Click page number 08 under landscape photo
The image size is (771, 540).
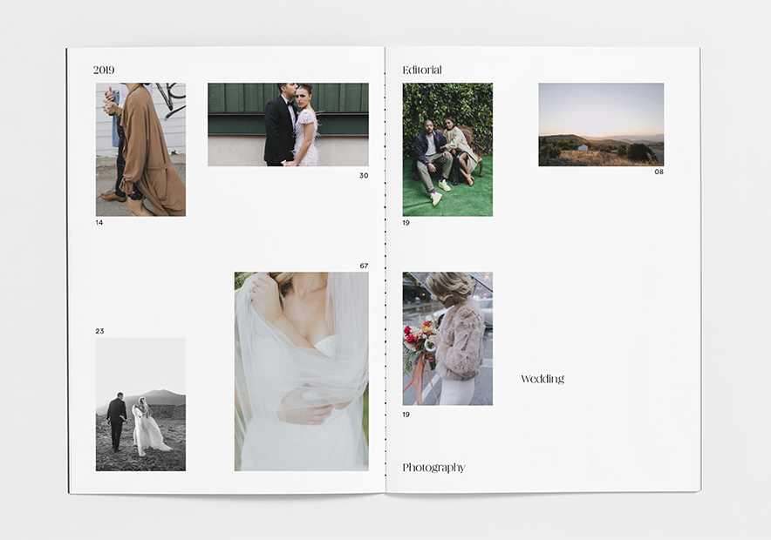click(658, 172)
